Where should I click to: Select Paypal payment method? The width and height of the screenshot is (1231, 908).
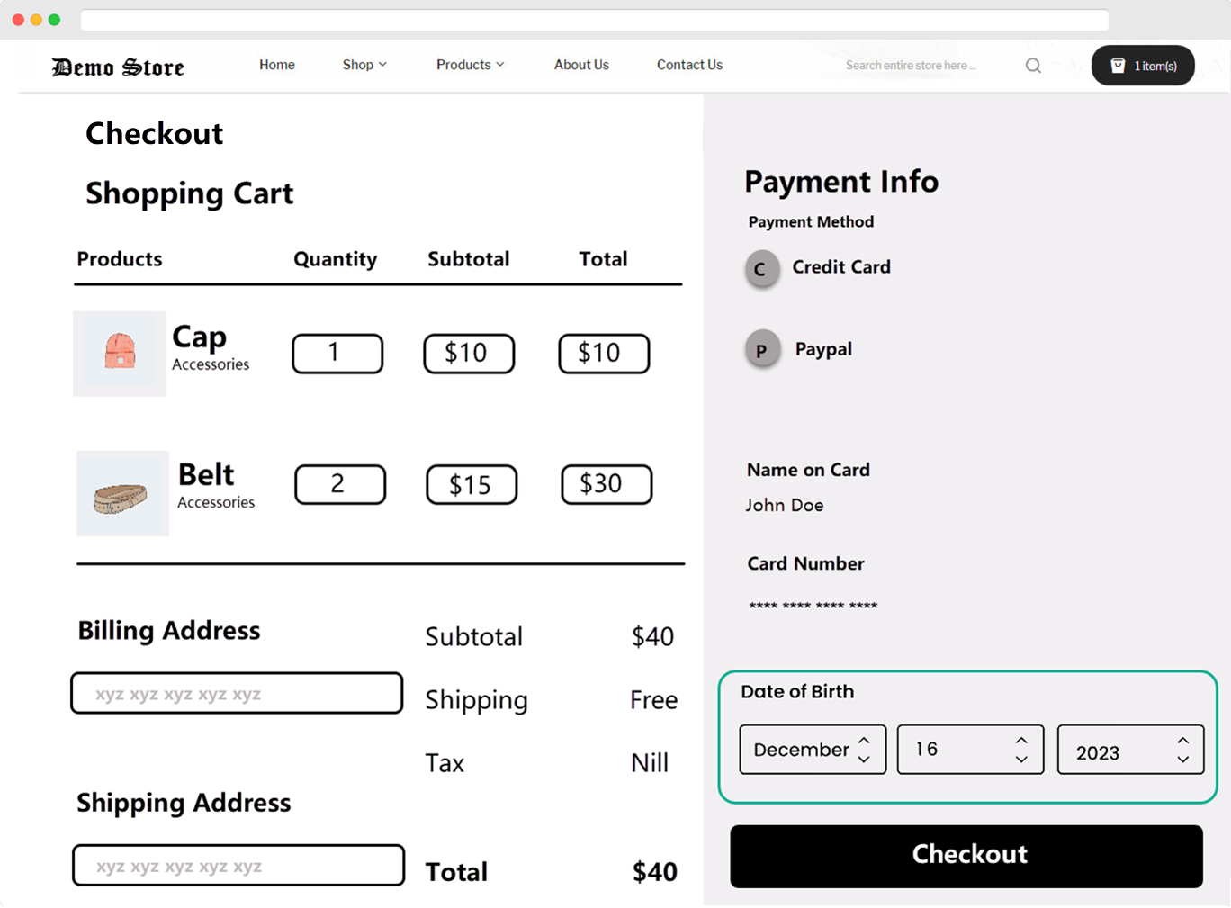point(762,350)
